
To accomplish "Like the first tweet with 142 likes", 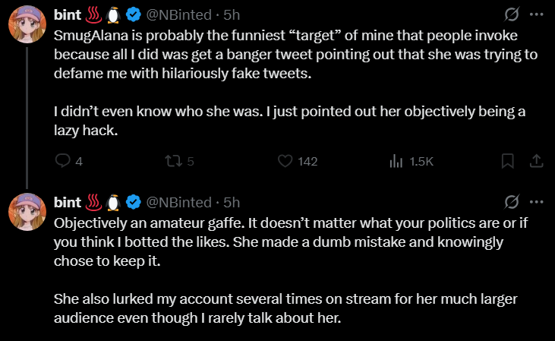I will tap(285, 161).
